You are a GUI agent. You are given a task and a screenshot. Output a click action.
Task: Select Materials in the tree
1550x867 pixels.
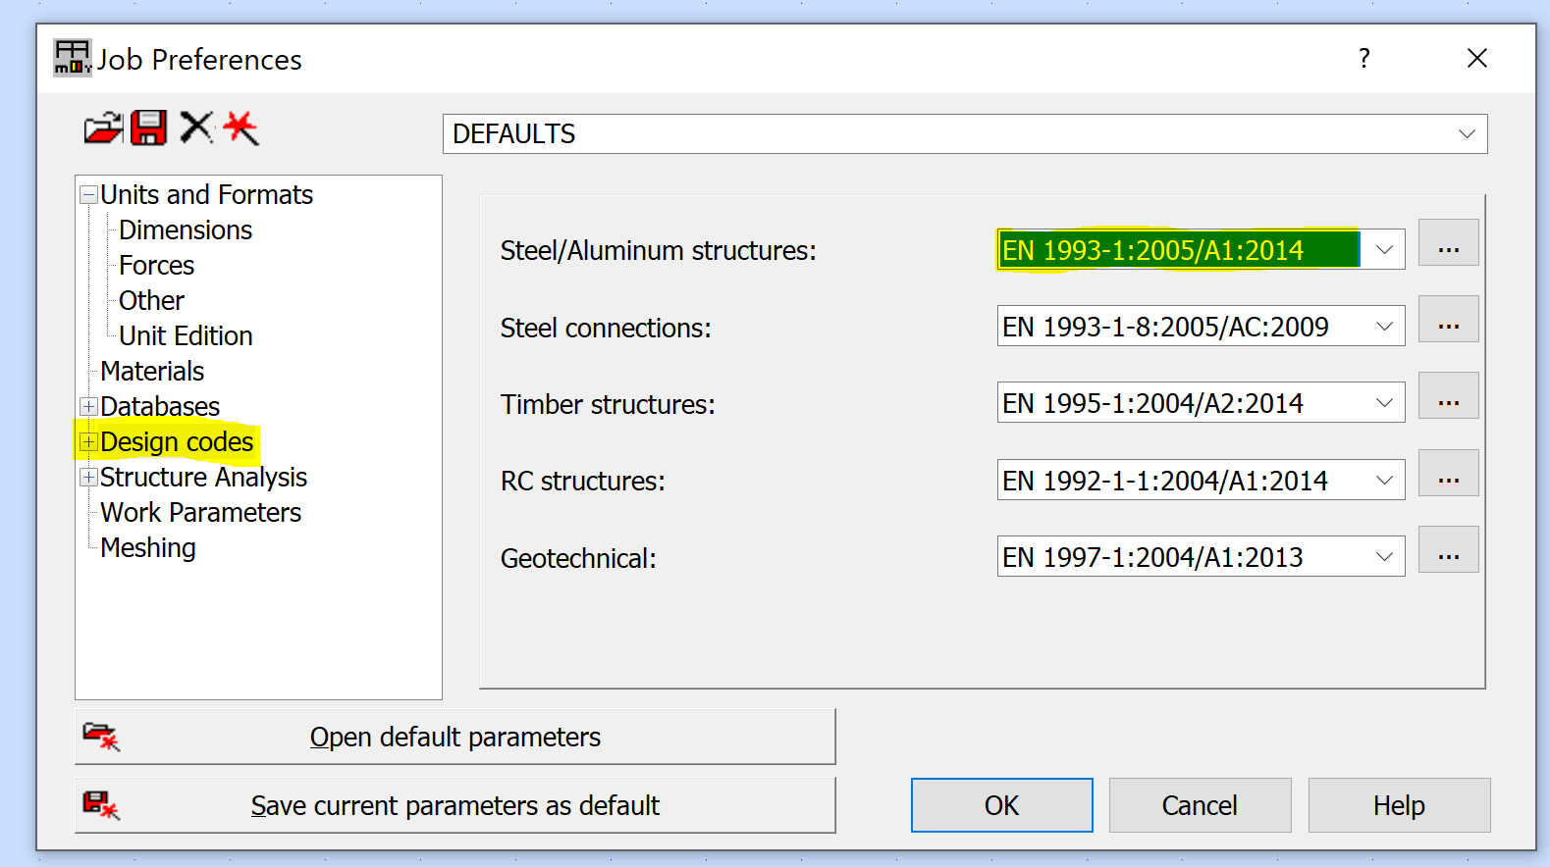coord(152,372)
